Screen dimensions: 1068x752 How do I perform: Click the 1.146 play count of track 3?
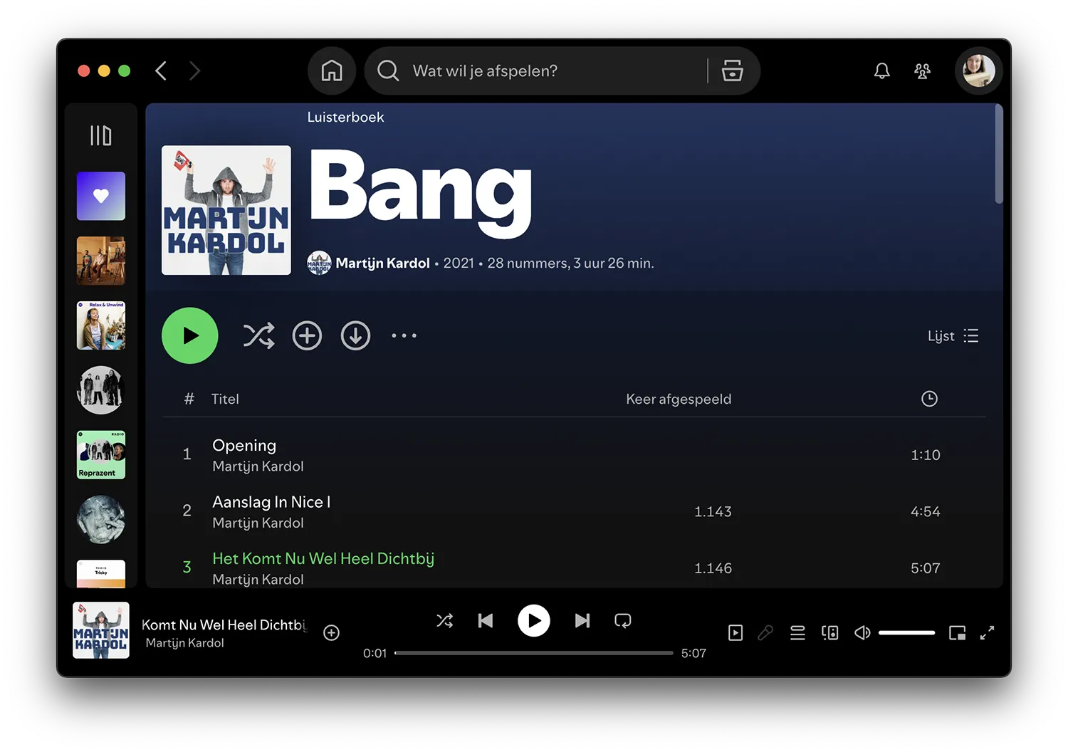tap(713, 568)
